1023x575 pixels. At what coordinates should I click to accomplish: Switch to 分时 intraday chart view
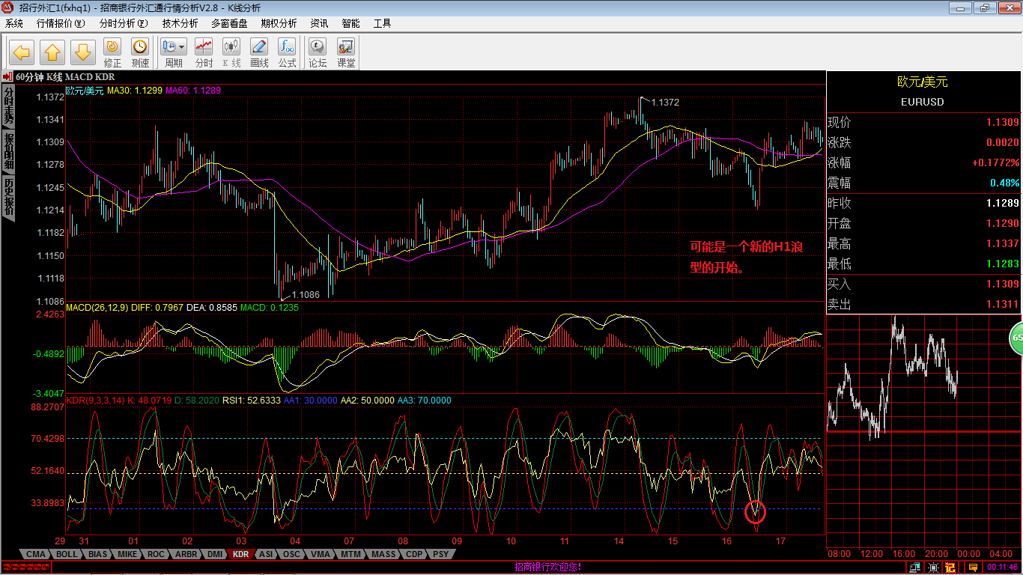point(204,53)
